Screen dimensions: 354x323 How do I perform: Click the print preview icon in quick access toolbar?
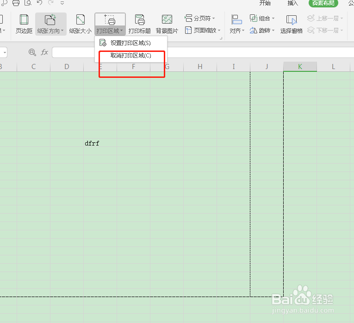[28, 3]
